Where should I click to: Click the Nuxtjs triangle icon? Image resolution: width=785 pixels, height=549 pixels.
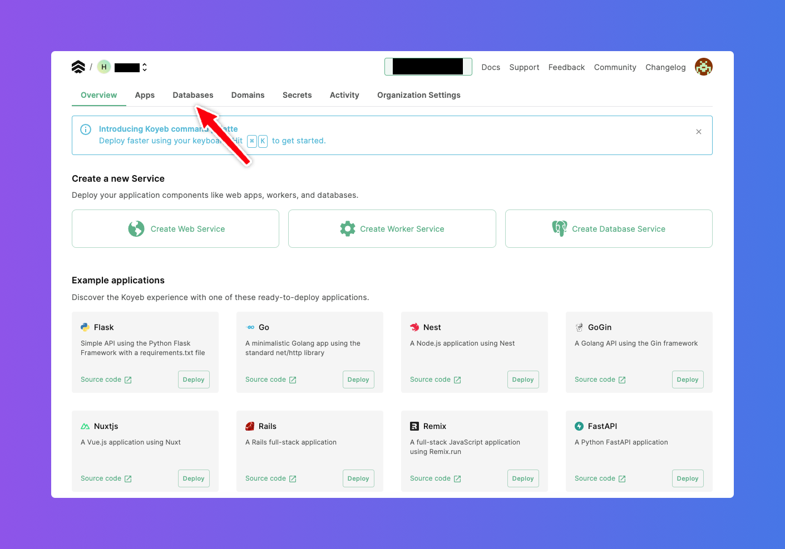pos(85,426)
